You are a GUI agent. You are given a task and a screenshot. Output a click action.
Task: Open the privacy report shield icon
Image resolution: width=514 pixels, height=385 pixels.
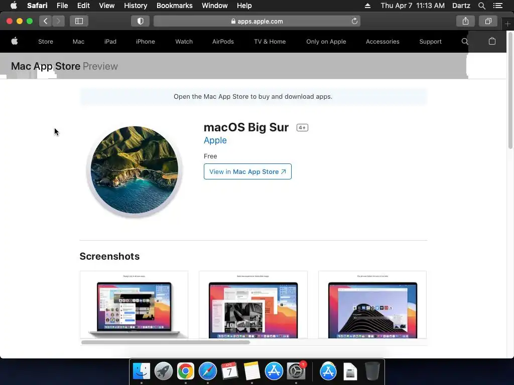pyautogui.click(x=141, y=21)
